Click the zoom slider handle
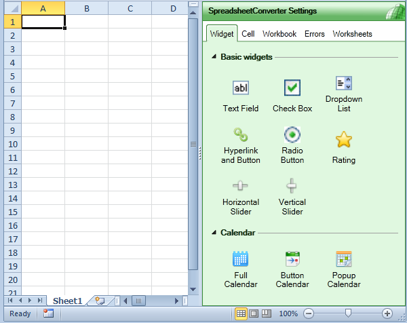The width and height of the screenshot is (407, 323). tap(348, 313)
